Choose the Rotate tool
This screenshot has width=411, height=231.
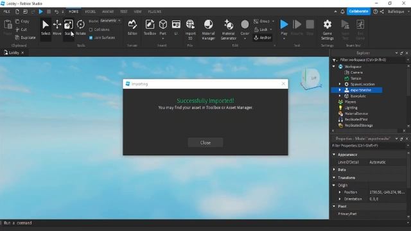coord(80,28)
